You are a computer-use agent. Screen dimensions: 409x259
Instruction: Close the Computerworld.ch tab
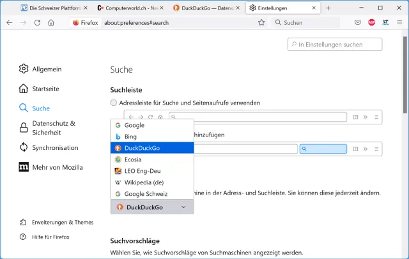[x=162, y=8]
